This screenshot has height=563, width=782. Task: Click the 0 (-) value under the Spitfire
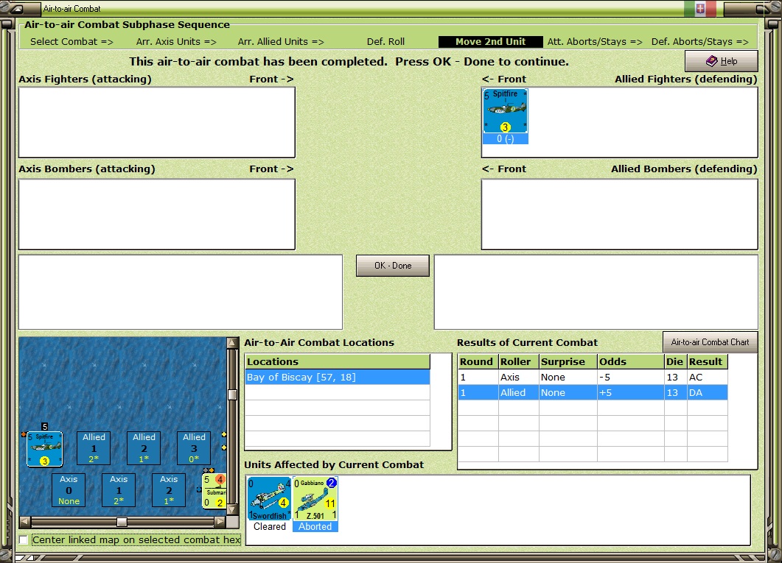505,139
